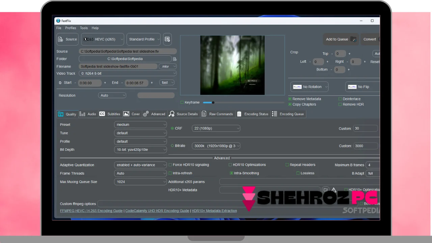The image size is (432, 243).
Task: Open the Adaptive Quantization dropdown
Action: coord(140,165)
